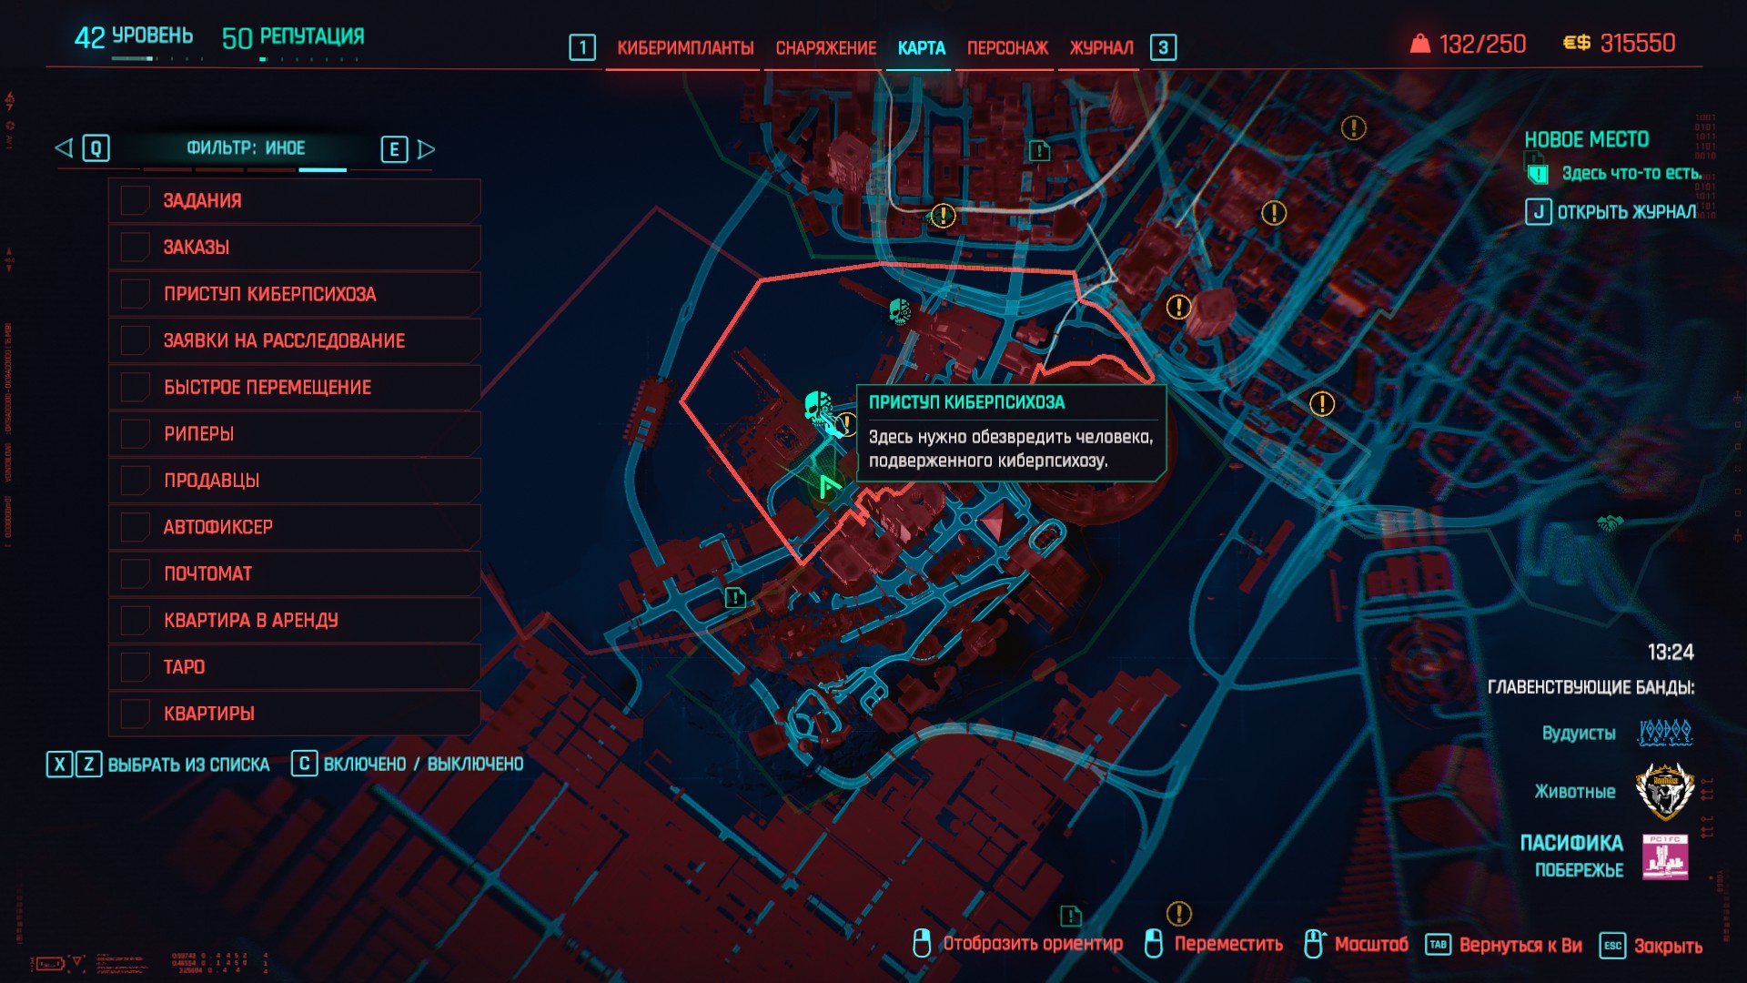This screenshot has height=983, width=1747.
Task: Click the TAB key icon
Action: click(x=1438, y=945)
